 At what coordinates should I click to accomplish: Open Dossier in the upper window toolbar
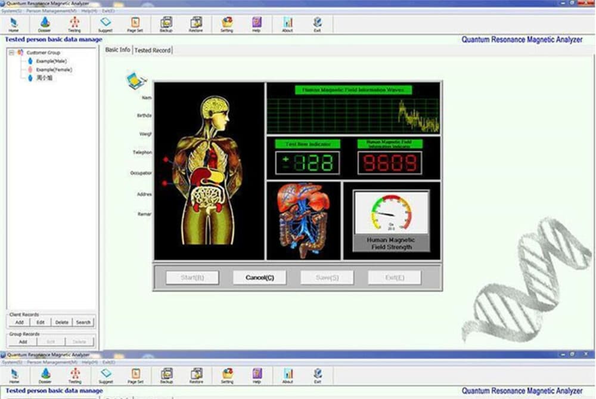point(45,24)
